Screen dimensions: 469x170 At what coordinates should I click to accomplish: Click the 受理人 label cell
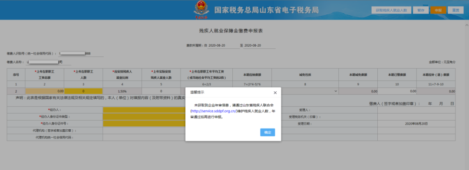coord(305,110)
